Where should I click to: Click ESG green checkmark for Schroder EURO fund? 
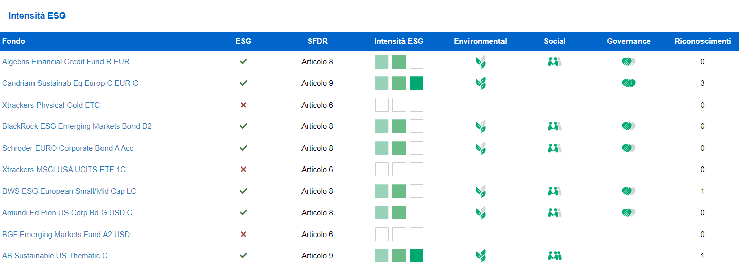tap(243, 148)
